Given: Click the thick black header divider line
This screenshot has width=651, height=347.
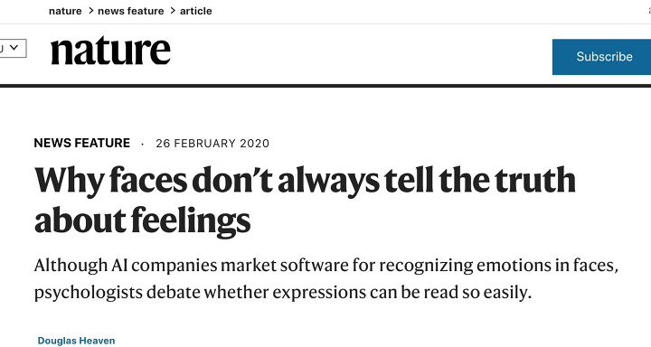Looking at the screenshot, I should coord(325,86).
